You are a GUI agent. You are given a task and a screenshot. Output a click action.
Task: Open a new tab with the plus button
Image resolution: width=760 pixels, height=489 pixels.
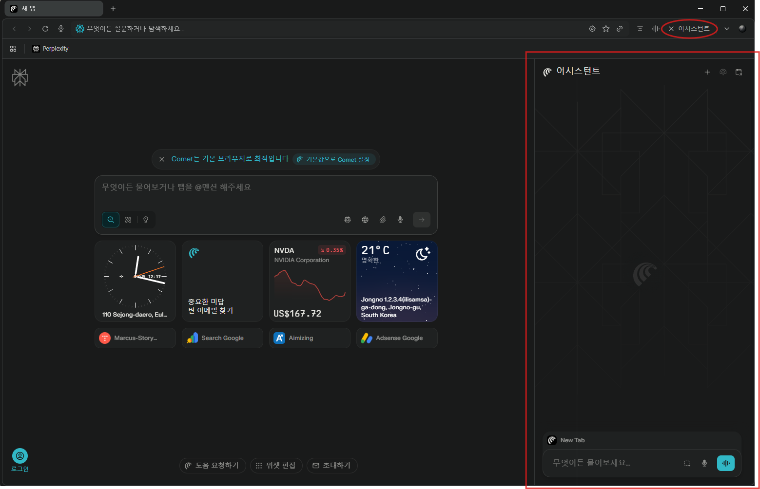tap(113, 9)
